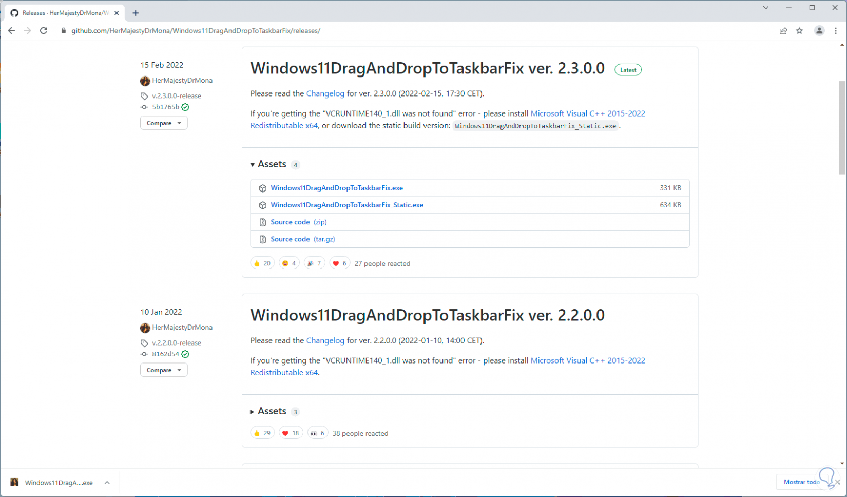Click Mostrar todo downloads button

click(802, 482)
